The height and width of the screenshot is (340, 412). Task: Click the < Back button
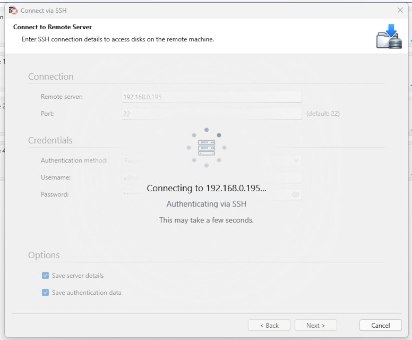point(269,325)
